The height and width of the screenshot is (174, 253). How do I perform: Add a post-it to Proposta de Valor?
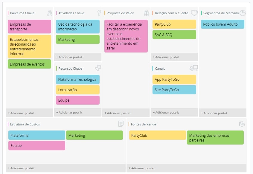click(x=118, y=113)
